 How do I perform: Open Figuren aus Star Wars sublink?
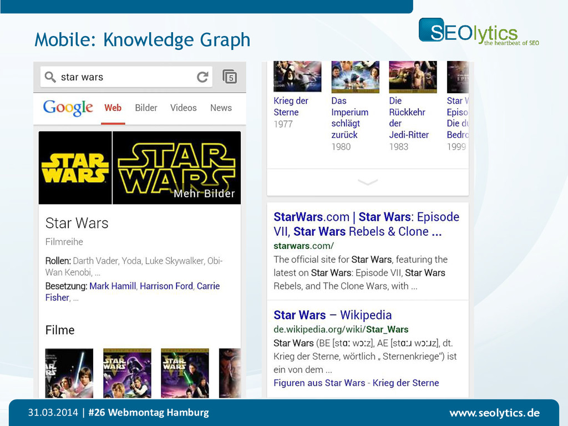[x=319, y=383]
